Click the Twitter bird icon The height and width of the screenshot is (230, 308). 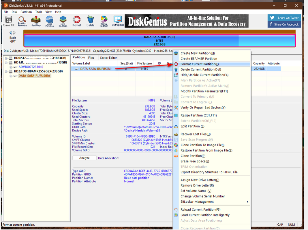(272, 18)
